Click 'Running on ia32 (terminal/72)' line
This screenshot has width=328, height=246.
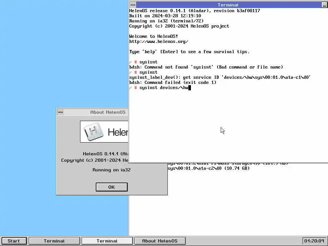166,21
